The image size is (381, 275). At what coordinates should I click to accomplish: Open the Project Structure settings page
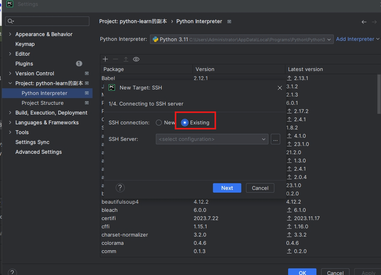[43, 103]
